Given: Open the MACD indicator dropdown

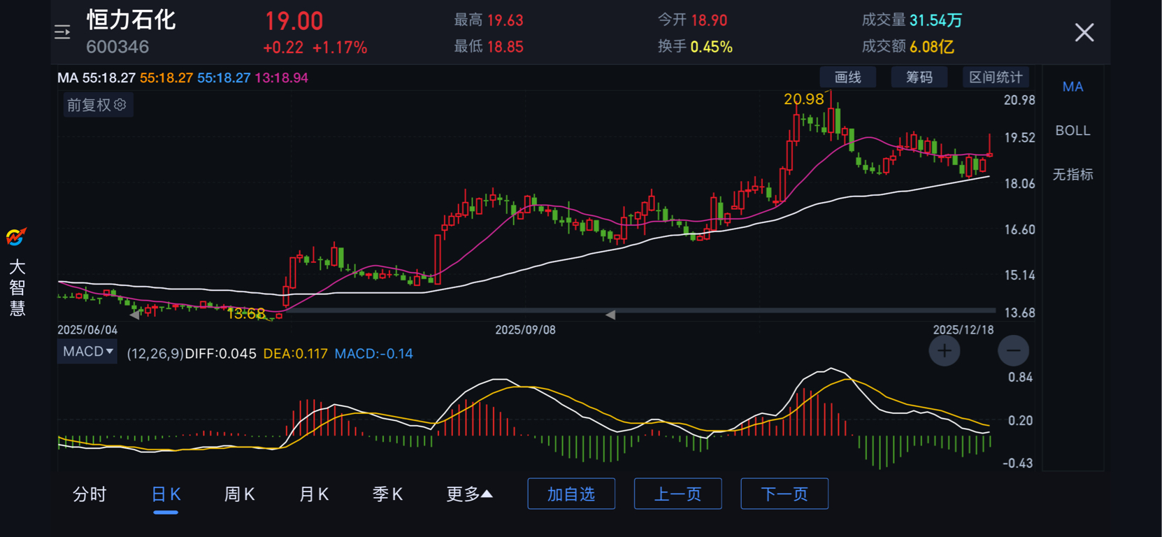Looking at the screenshot, I should click(x=87, y=352).
